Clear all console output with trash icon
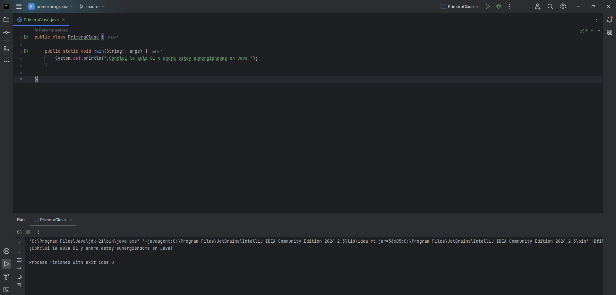616x295 pixels. click(x=19, y=285)
